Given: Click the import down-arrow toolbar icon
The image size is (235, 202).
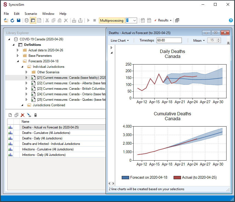Looking at the screenshot, I should pos(74,20).
